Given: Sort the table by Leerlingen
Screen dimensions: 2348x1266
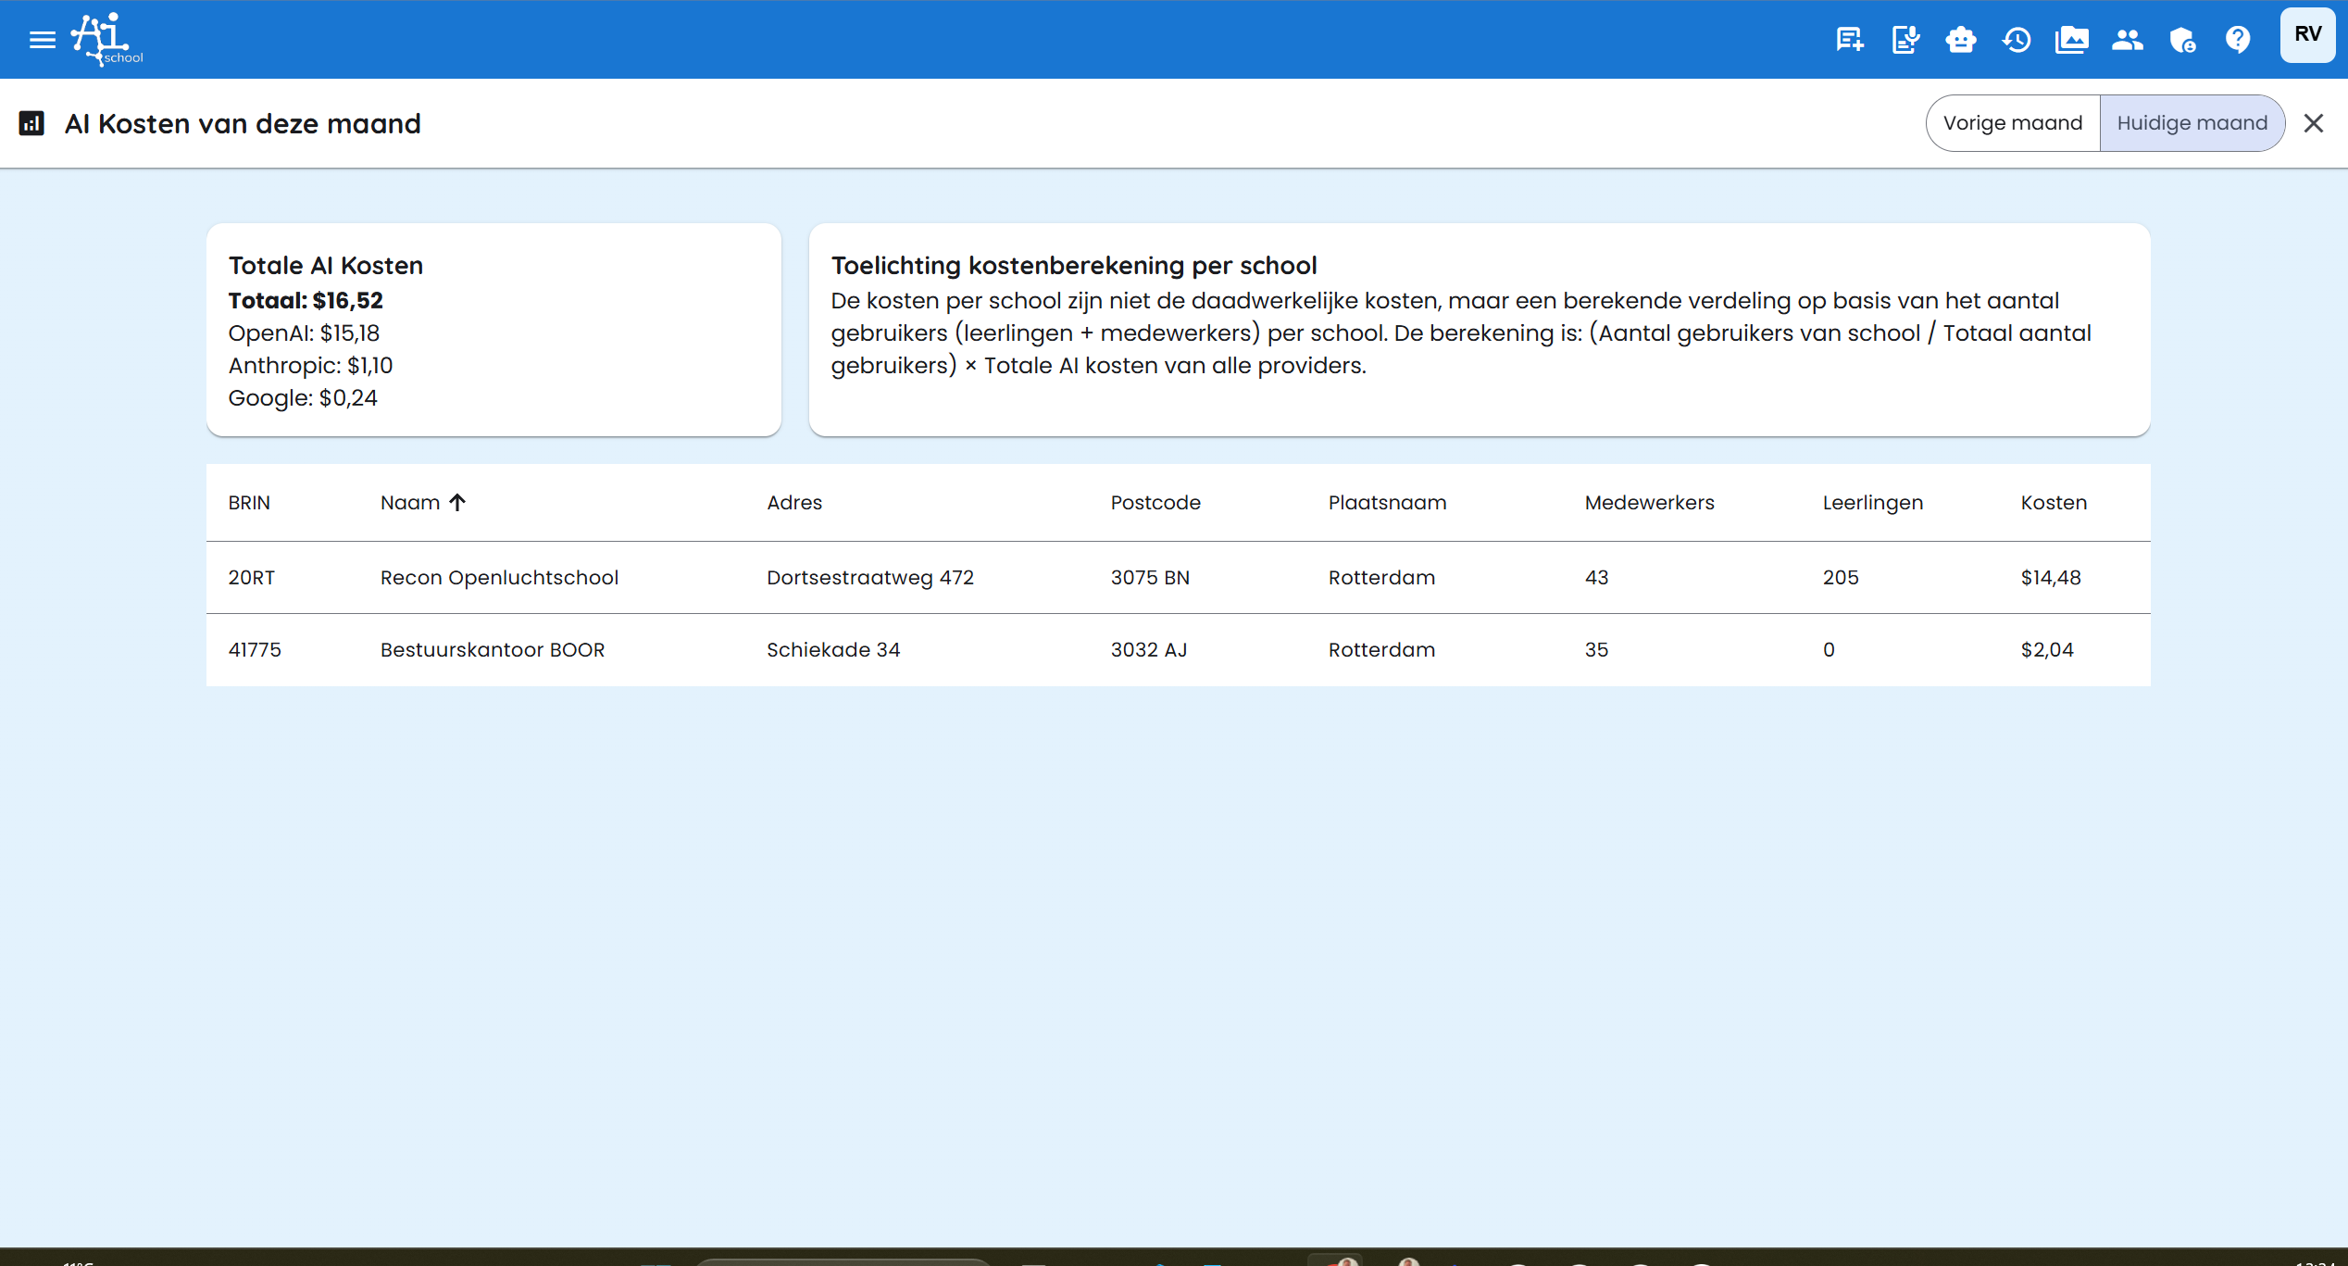Looking at the screenshot, I should tap(1872, 502).
